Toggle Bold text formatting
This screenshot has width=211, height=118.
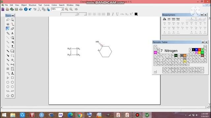108,14
